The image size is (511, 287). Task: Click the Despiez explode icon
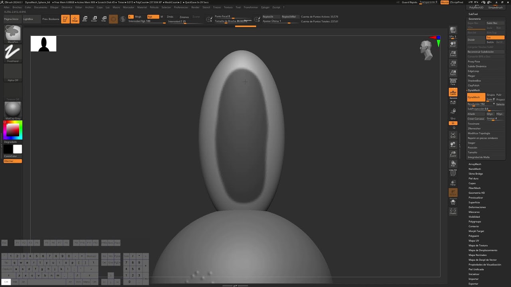pyautogui.click(x=453, y=211)
